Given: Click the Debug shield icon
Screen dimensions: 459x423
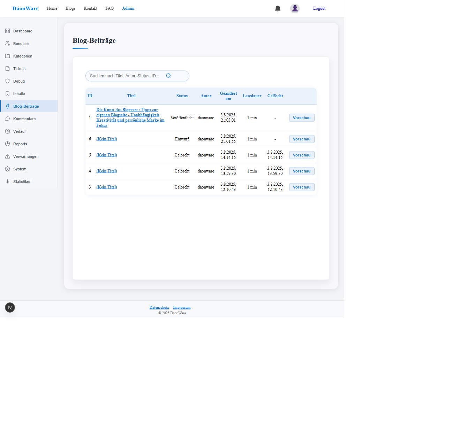Looking at the screenshot, I should click(x=7, y=81).
